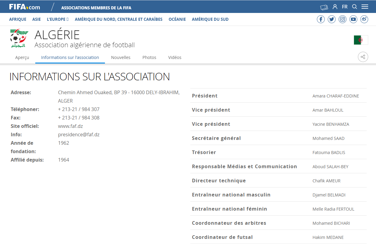Select the AFRIQUE region menu
The height and width of the screenshot is (244, 376).
point(18,19)
